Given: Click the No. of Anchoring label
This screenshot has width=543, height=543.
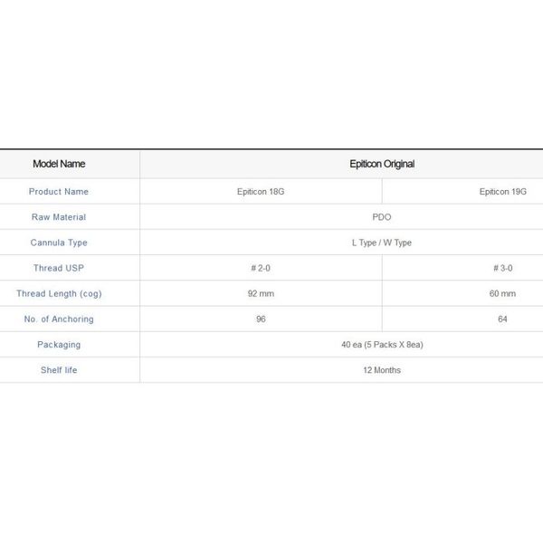Looking at the screenshot, I should coord(59,319).
